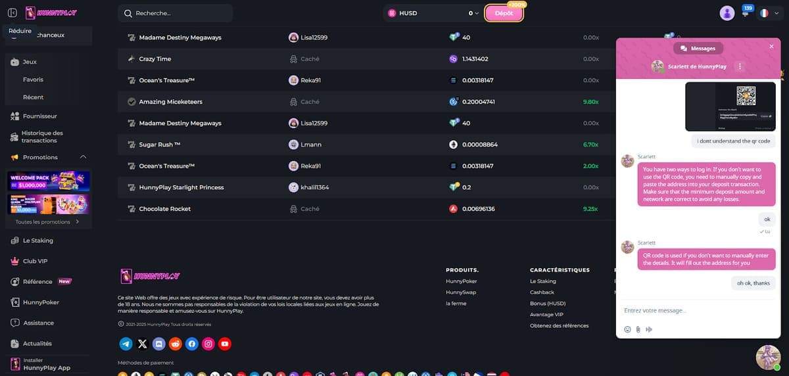Collapse the sidebar with the Réduire toggle
Image resolution: width=789 pixels, height=376 pixels.
point(12,13)
